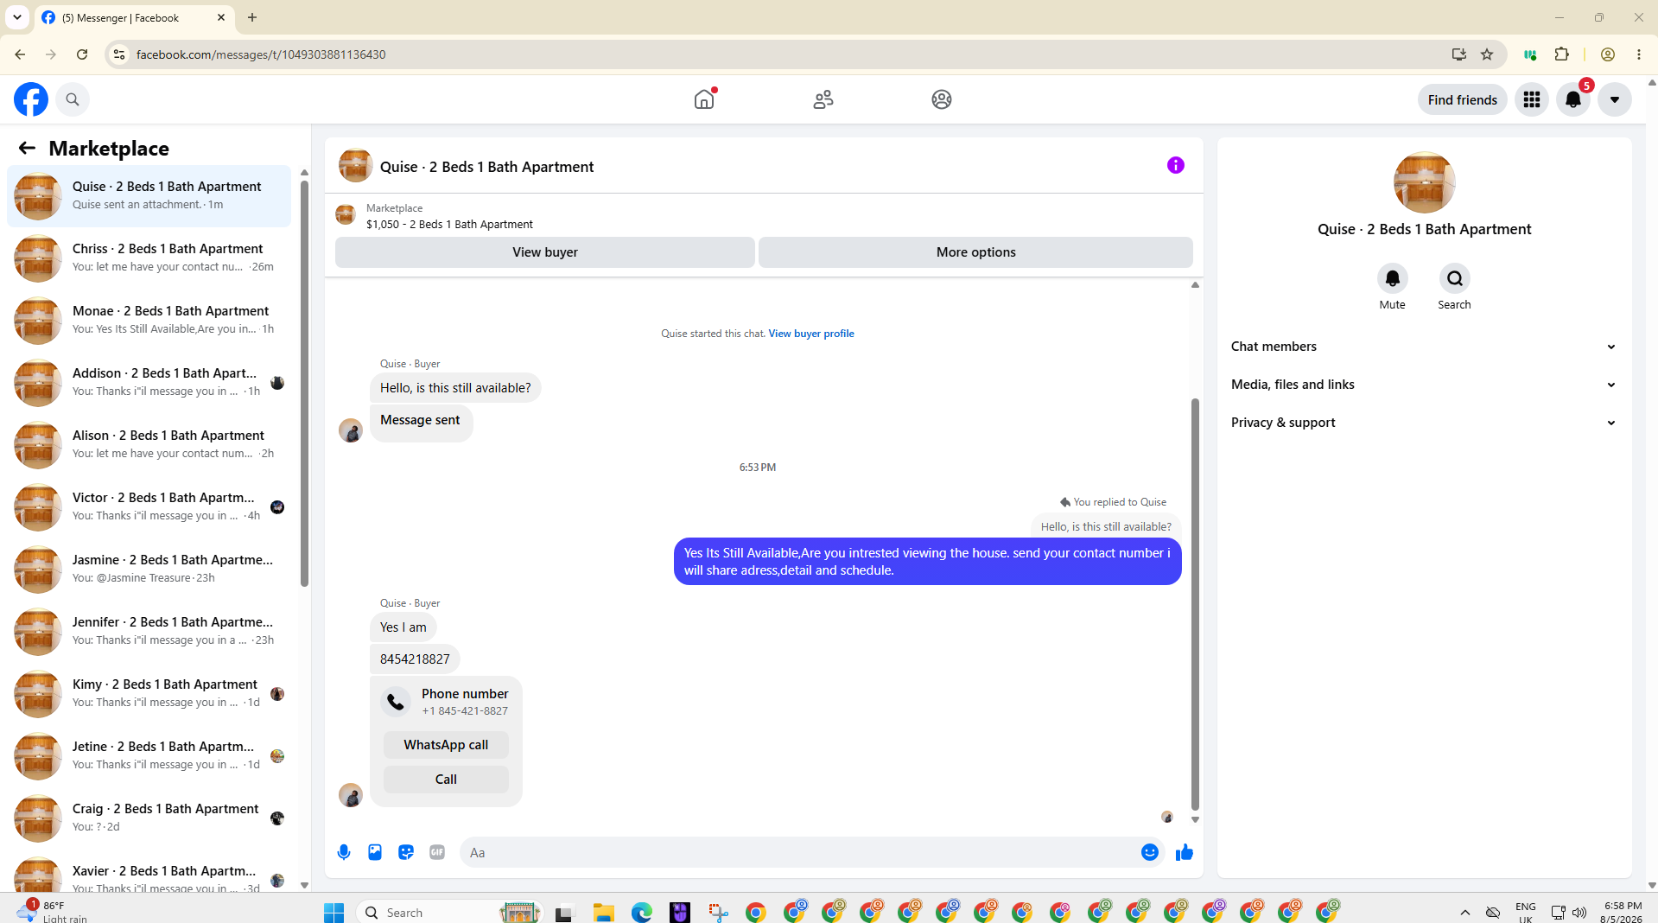Click the listing thumbnail in Marketplace banner
The image size is (1658, 923).
[x=346, y=215]
